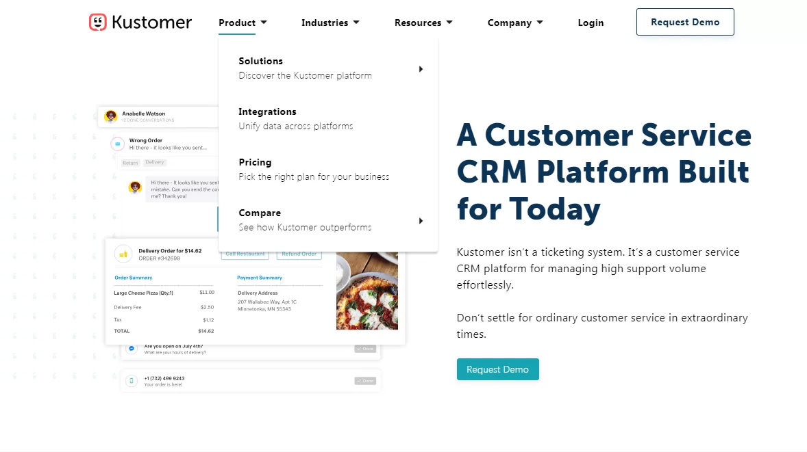The image size is (807, 452).
Task: Click the Wrong Order chat icon
Action: [118, 144]
